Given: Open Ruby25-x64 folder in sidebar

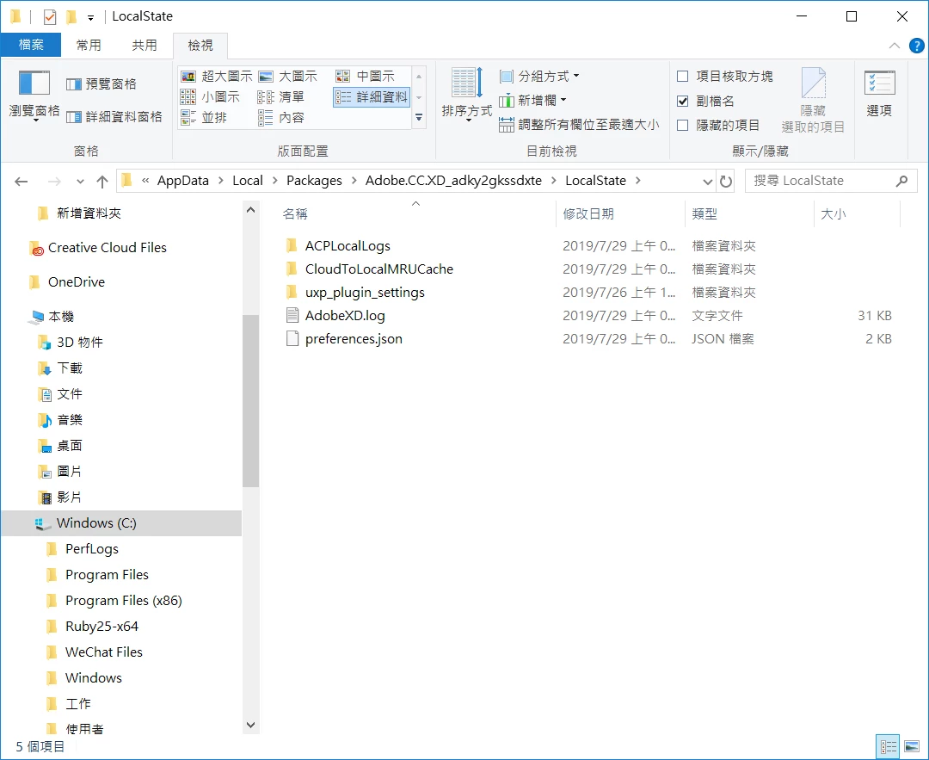Looking at the screenshot, I should point(102,627).
